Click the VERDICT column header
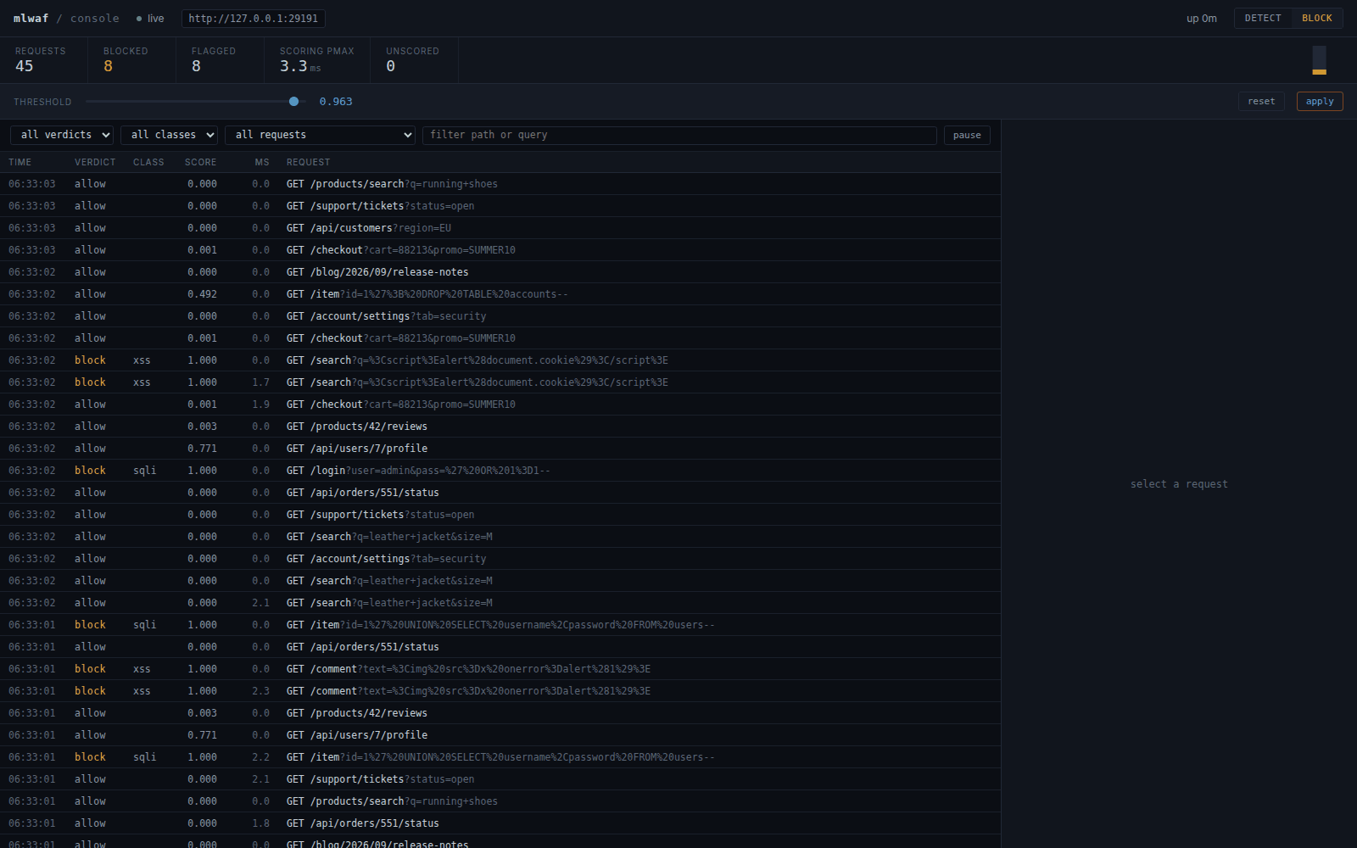This screenshot has height=848, width=1357. pos(95,162)
